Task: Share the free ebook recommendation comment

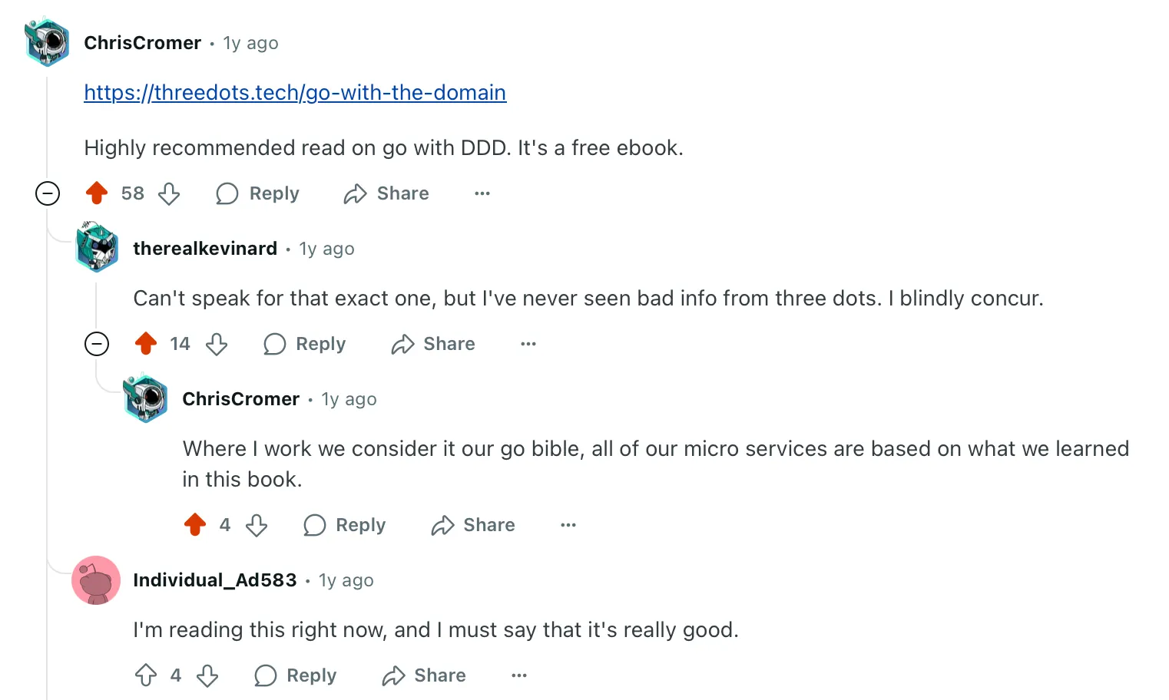Action: point(386,193)
